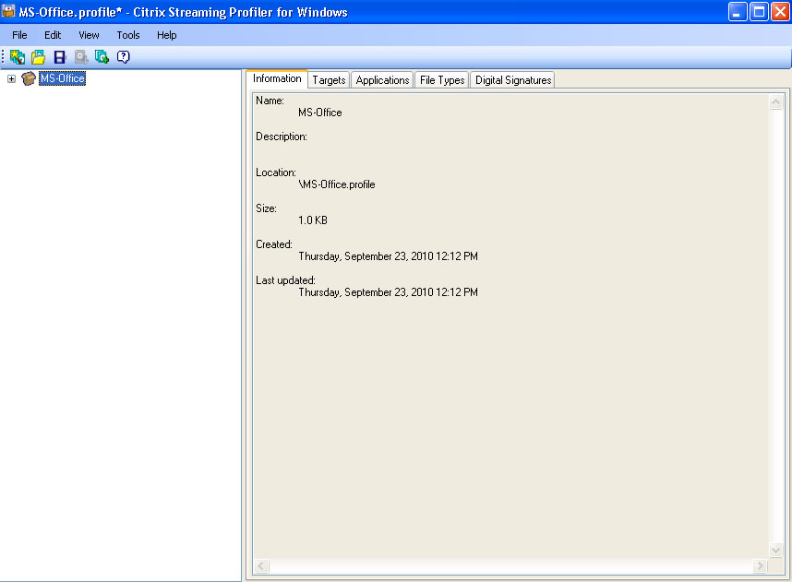Switch to the Targets tab
The width and height of the screenshot is (792, 582).
[x=329, y=80]
